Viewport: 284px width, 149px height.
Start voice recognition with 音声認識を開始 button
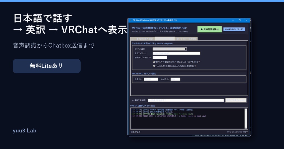coord(210,29)
